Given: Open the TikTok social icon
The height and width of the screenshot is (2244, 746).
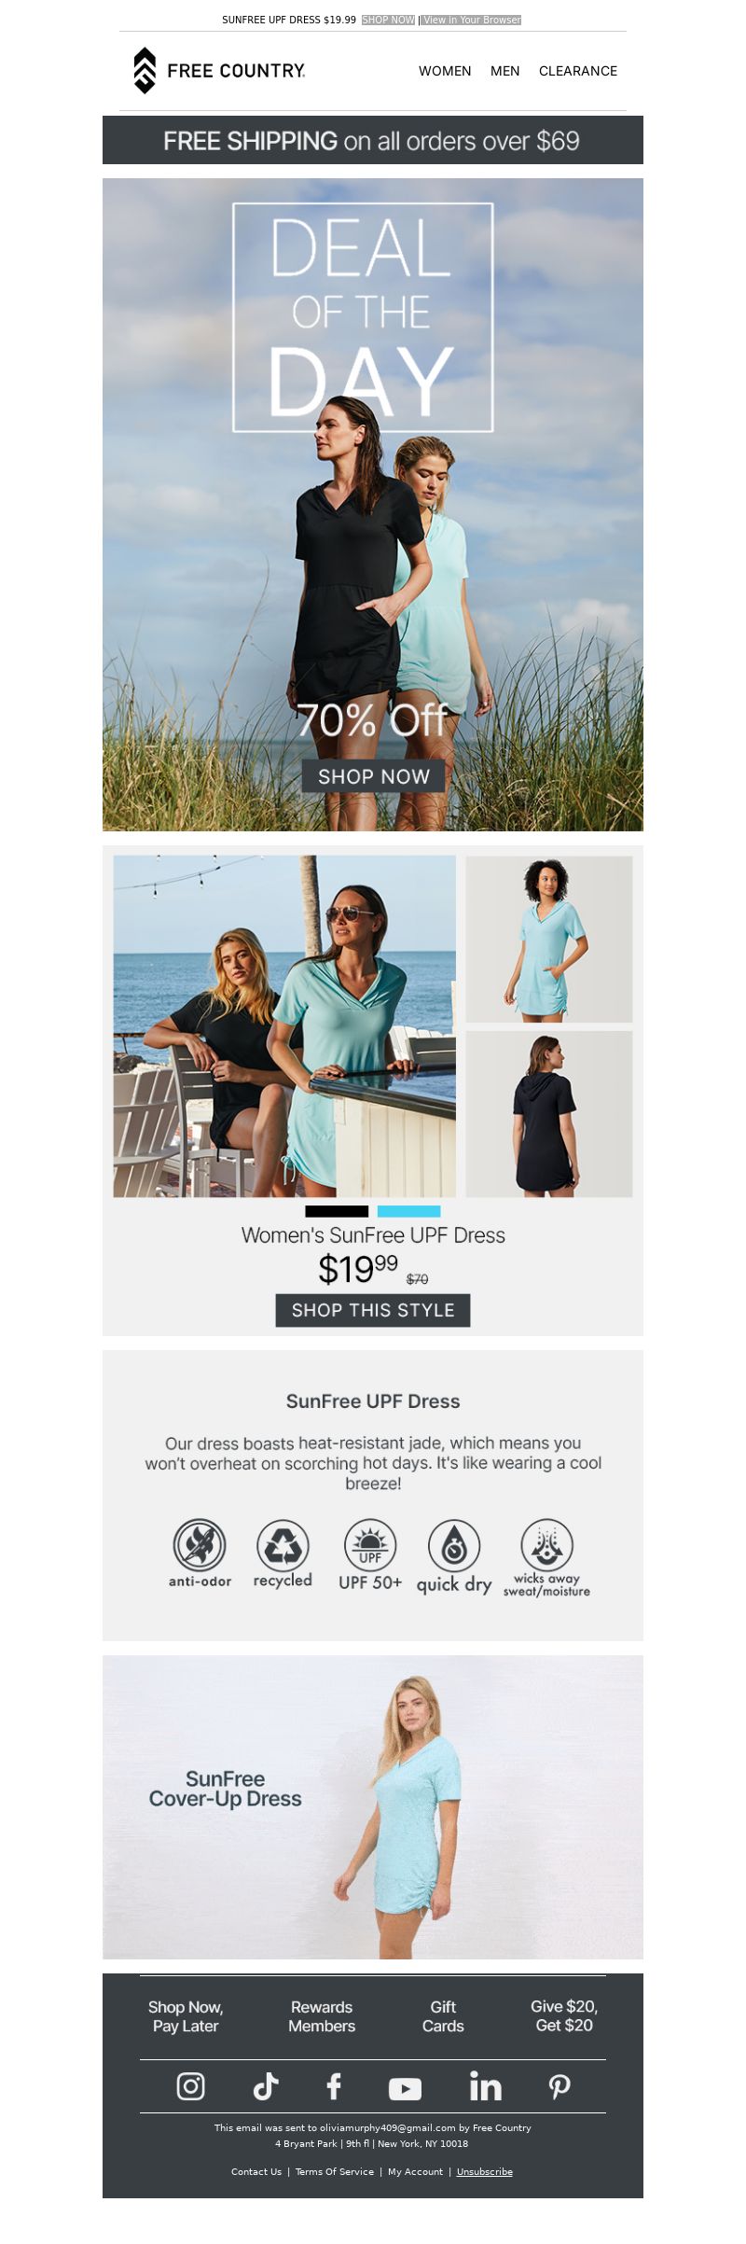Looking at the screenshot, I should click(x=266, y=2085).
